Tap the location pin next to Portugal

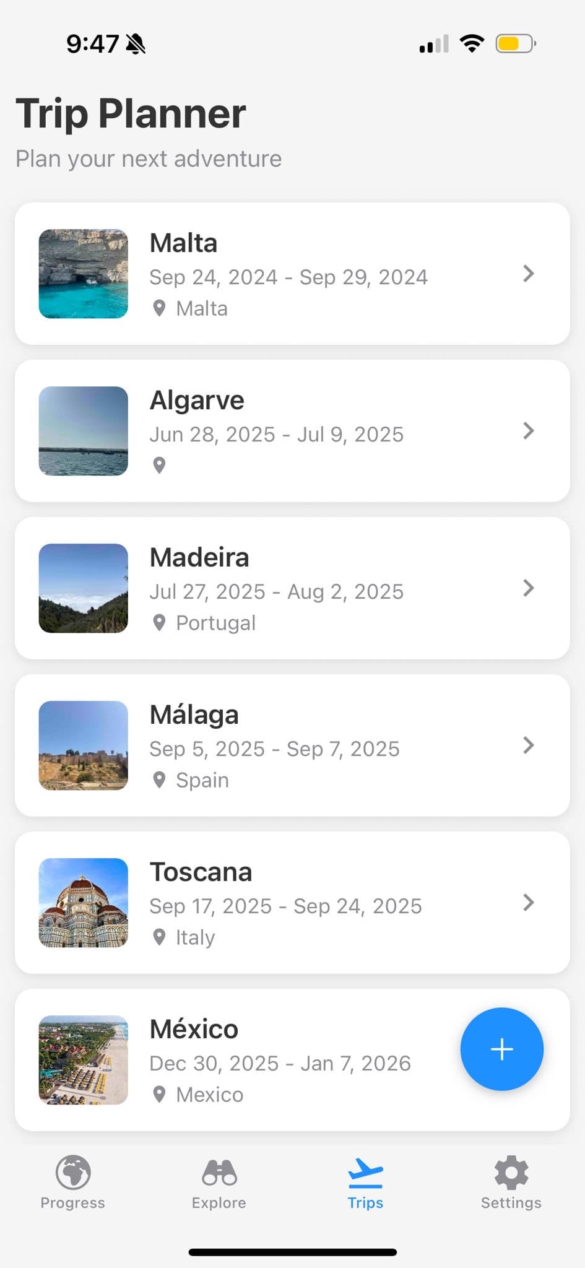click(159, 622)
